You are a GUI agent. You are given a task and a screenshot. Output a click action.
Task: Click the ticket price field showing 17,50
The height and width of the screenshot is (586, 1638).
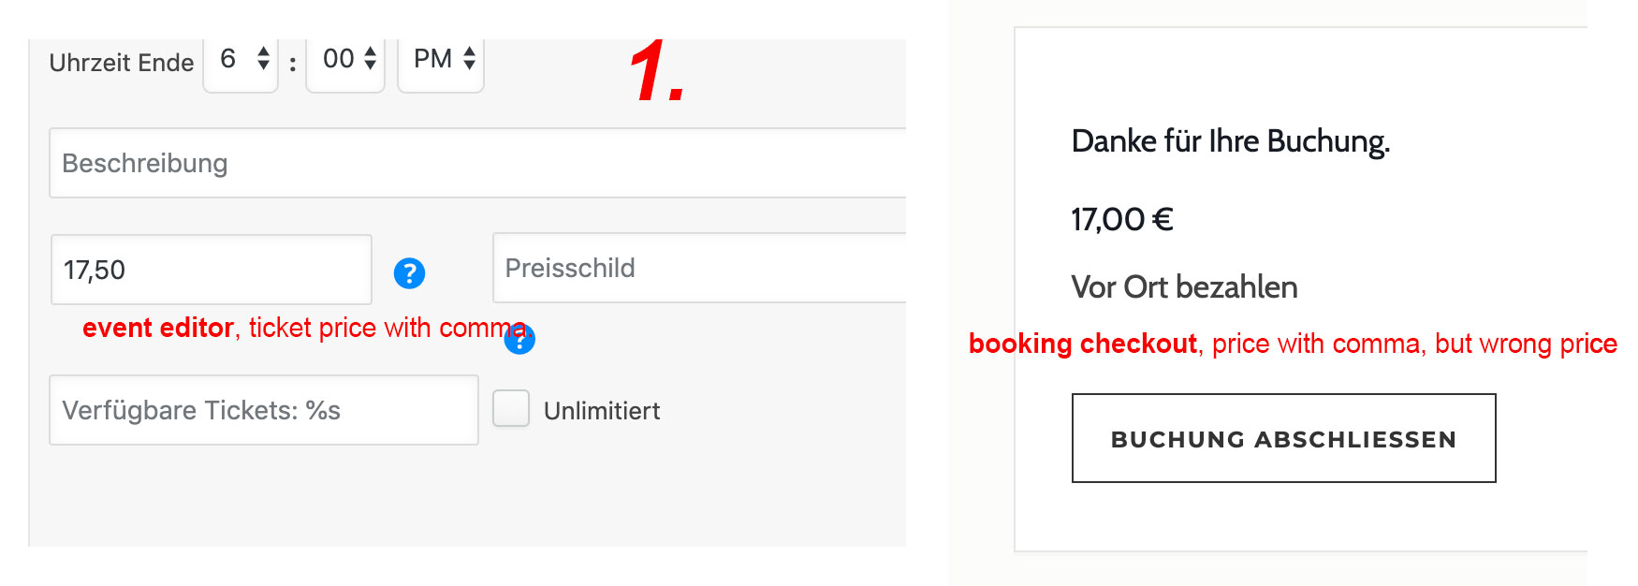click(x=211, y=270)
